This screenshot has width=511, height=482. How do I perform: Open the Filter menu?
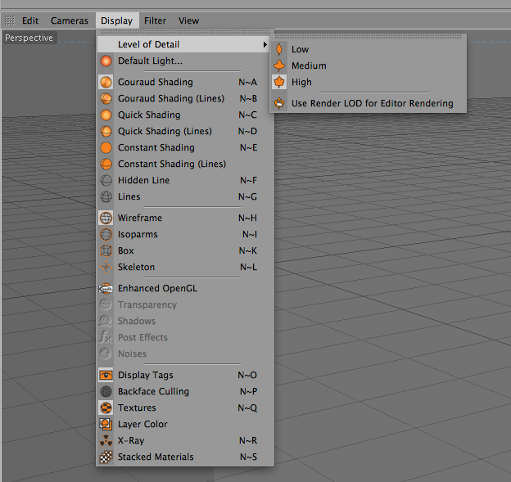pos(155,20)
